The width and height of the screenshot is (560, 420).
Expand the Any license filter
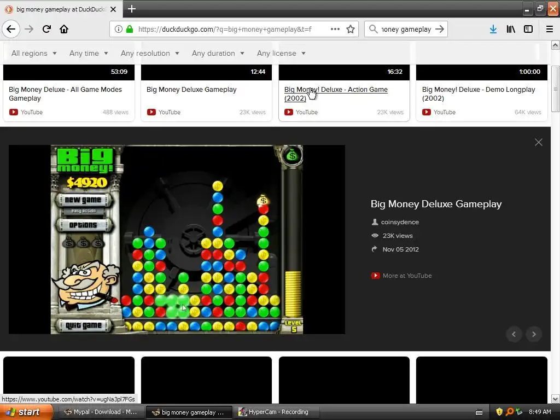tap(281, 53)
